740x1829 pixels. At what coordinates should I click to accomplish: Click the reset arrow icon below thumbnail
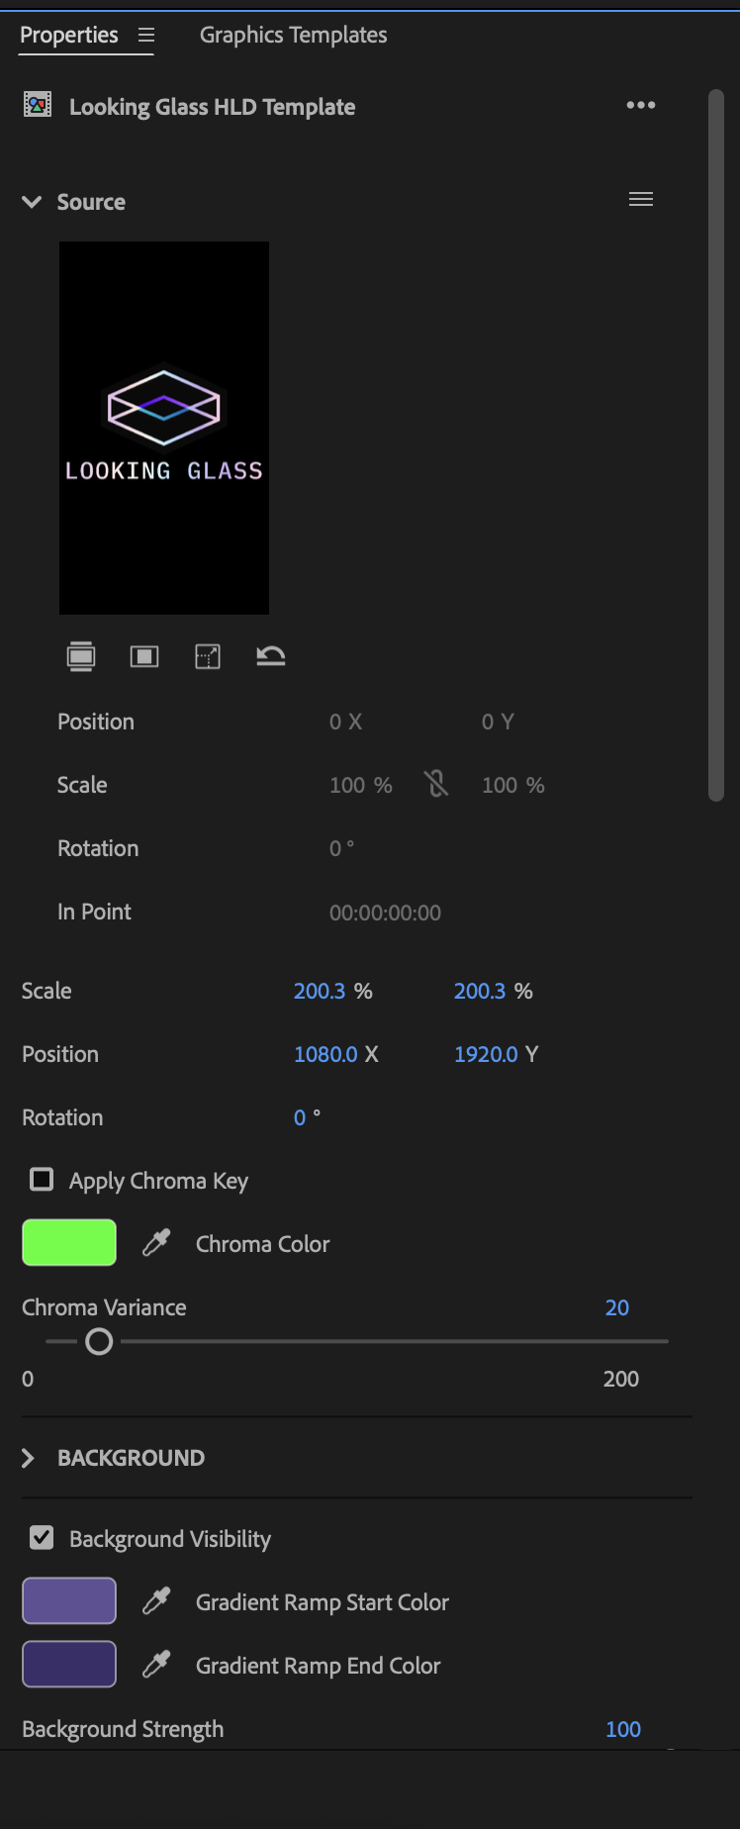[x=271, y=656]
